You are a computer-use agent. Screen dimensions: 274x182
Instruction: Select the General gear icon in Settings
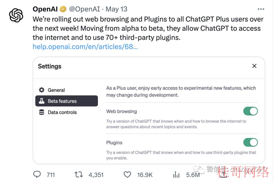(x=41, y=90)
